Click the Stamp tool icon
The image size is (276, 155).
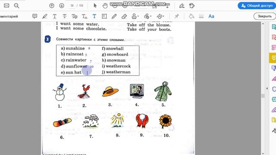[134, 16]
